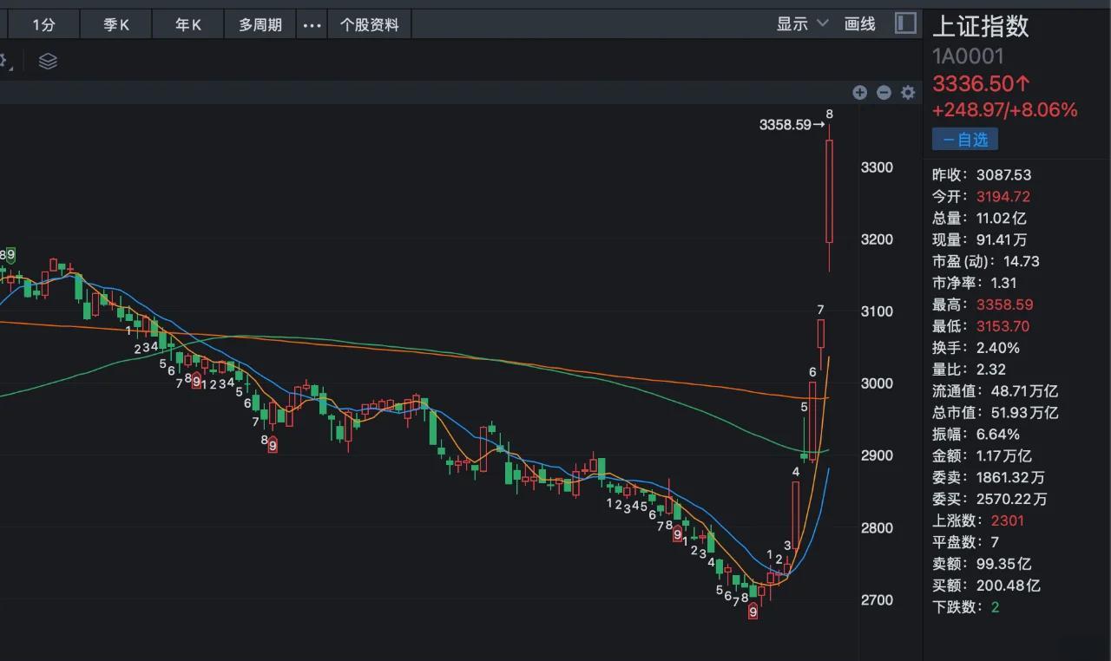
Task: Remove from watchlist via 自选 button
Action: click(965, 139)
